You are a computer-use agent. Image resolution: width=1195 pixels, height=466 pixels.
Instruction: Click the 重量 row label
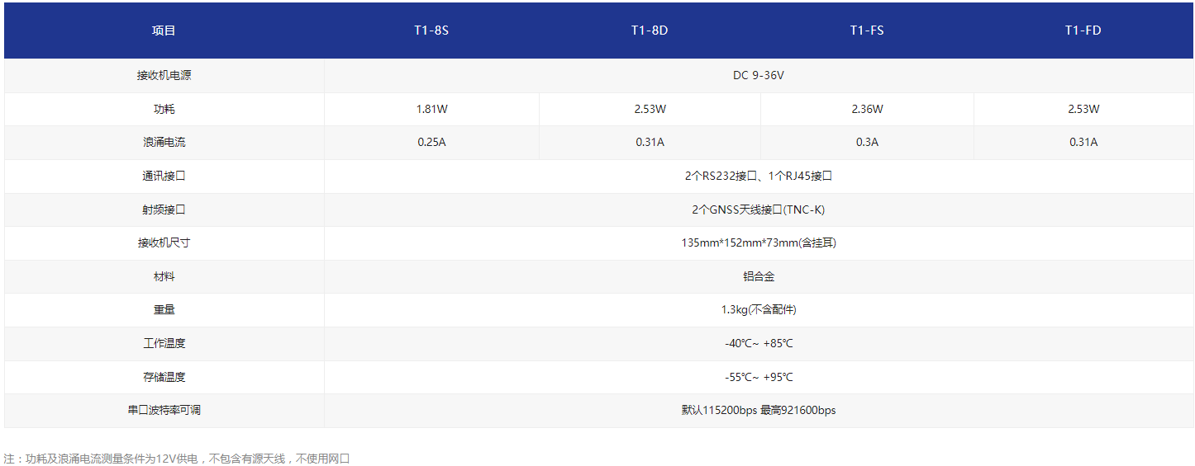[x=164, y=309]
